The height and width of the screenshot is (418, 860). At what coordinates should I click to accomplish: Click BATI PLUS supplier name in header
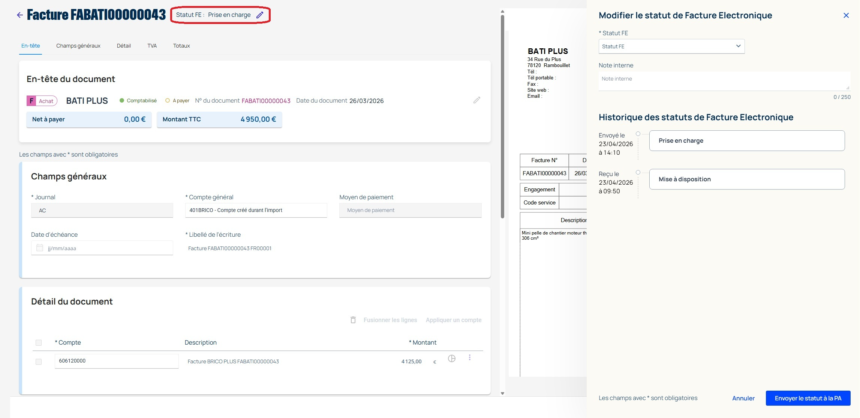pyautogui.click(x=87, y=101)
